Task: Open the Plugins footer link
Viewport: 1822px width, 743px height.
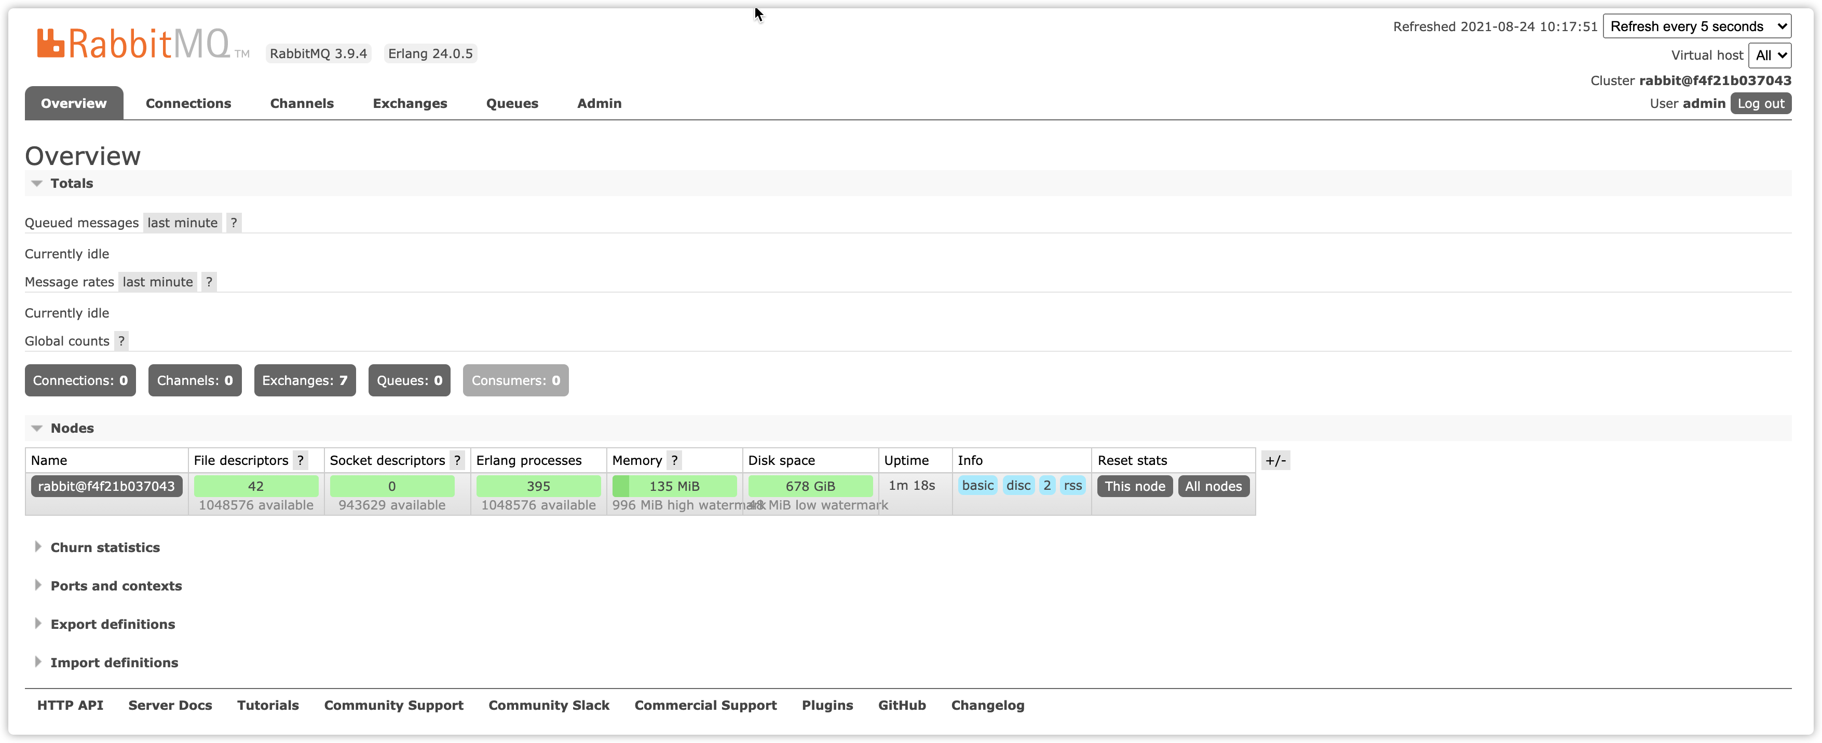Action: click(x=827, y=706)
